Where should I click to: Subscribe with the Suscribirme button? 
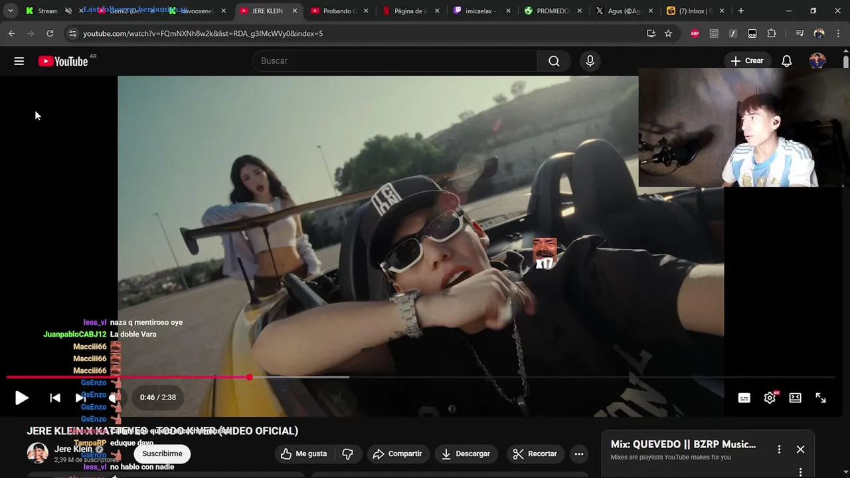tap(162, 454)
